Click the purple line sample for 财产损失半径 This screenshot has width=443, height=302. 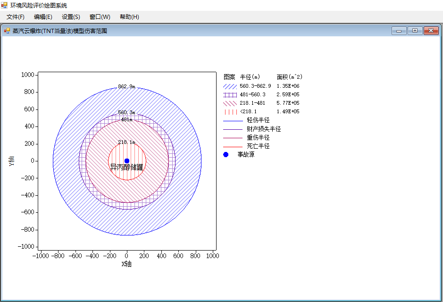point(233,130)
